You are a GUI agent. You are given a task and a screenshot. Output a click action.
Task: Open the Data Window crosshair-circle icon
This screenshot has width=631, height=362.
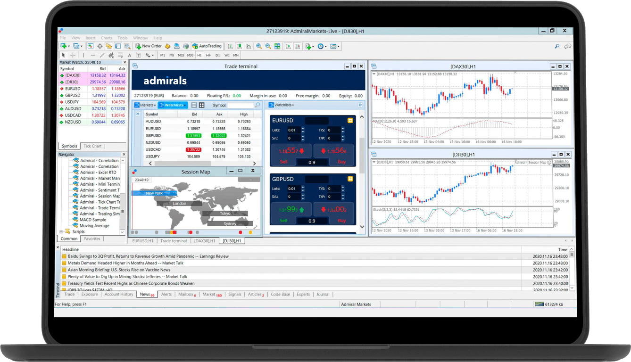point(100,46)
